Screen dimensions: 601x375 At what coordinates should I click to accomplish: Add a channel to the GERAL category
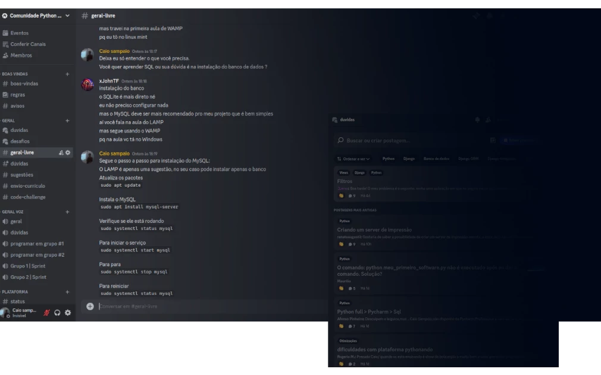(x=67, y=121)
